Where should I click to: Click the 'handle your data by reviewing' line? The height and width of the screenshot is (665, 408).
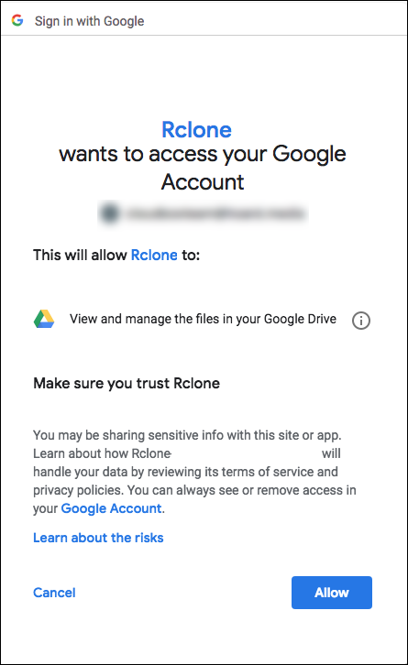pyautogui.click(x=185, y=472)
